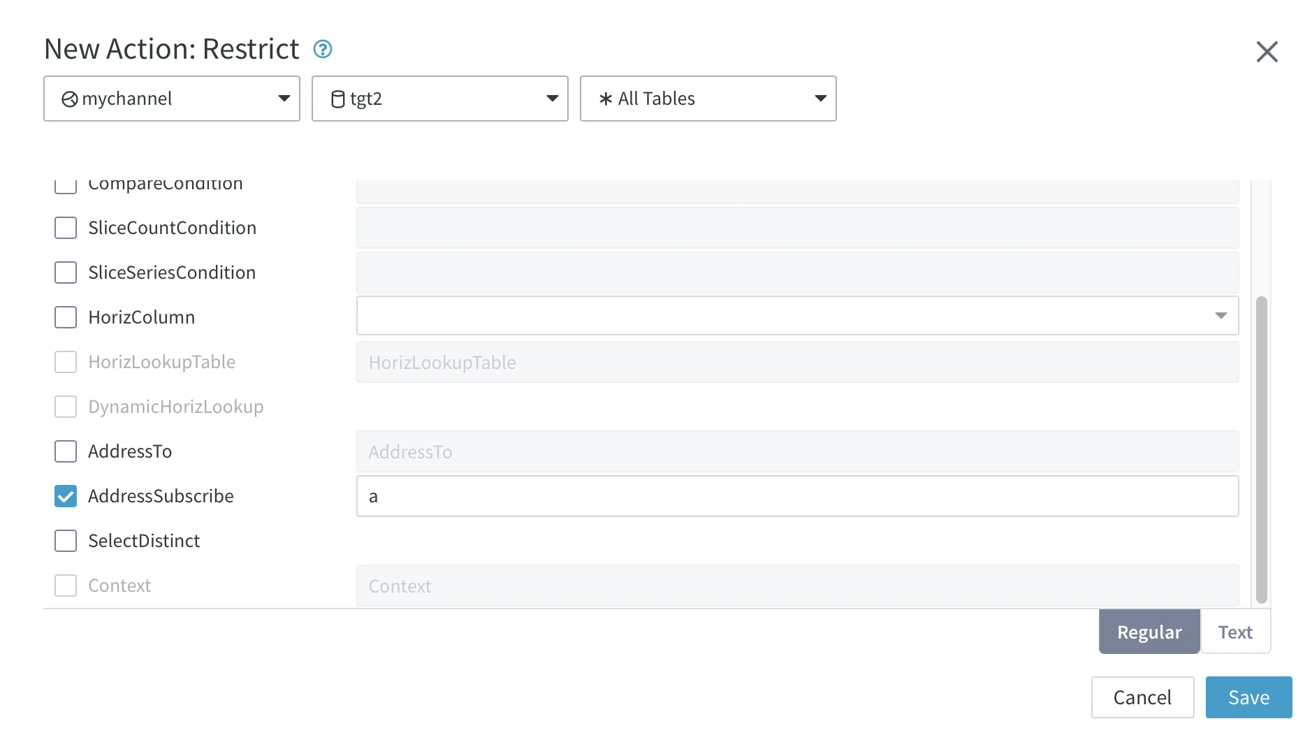Open the All Tables dropdown
Image resolution: width=1312 pixels, height=749 pixels.
[x=819, y=99]
